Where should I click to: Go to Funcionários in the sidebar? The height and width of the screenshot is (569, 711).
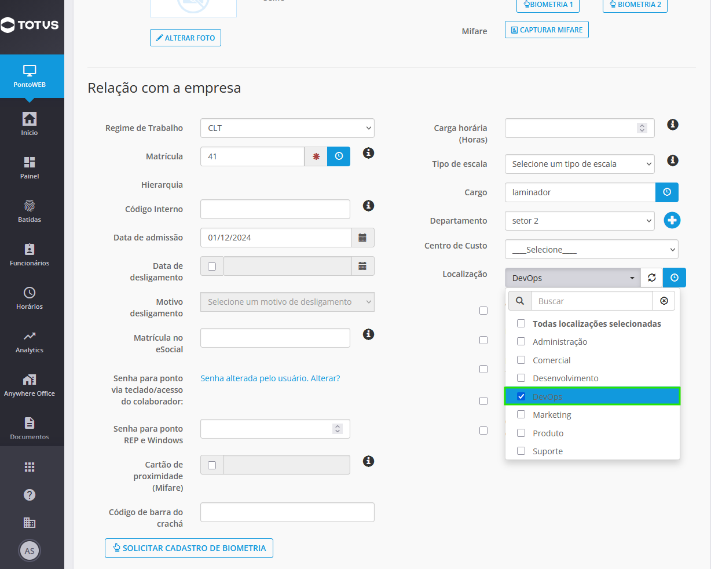30,255
